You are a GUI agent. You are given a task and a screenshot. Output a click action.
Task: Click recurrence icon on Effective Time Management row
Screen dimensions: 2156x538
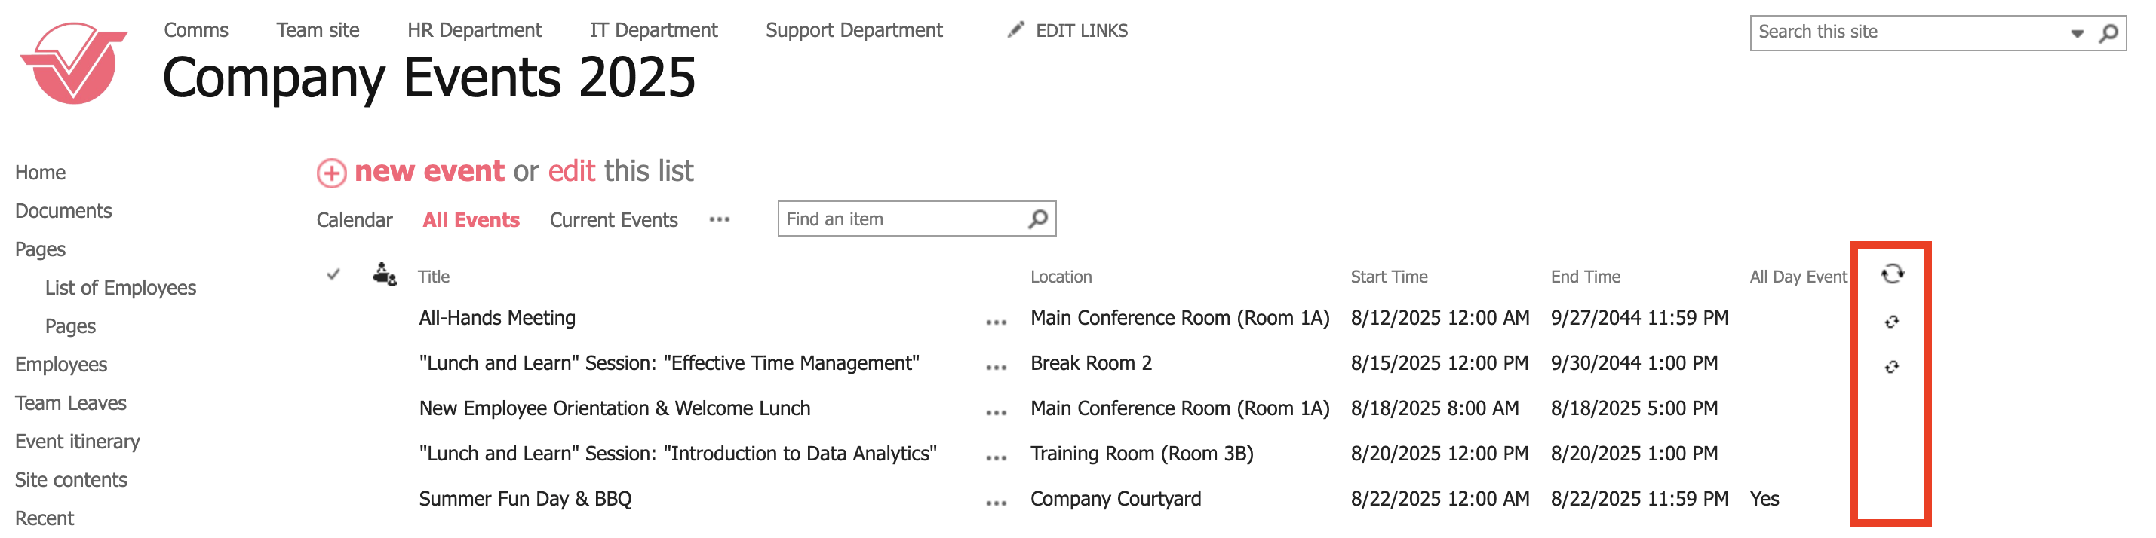1890,367
